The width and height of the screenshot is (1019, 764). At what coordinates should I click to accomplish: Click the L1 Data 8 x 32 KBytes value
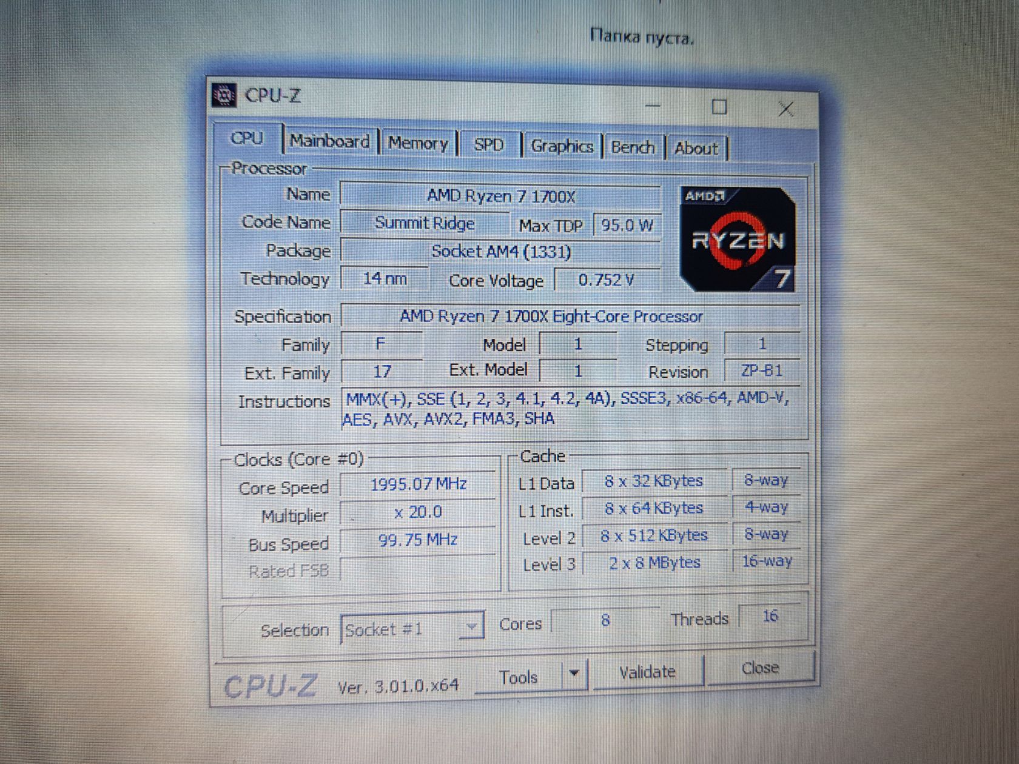[x=654, y=481]
